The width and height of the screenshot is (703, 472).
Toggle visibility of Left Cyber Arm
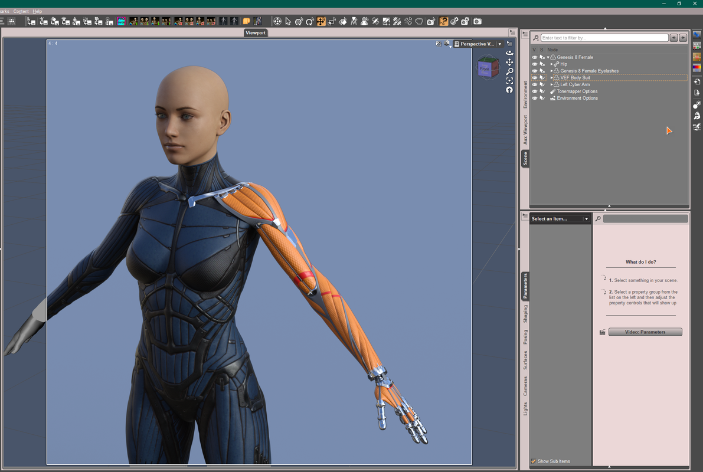pos(535,84)
